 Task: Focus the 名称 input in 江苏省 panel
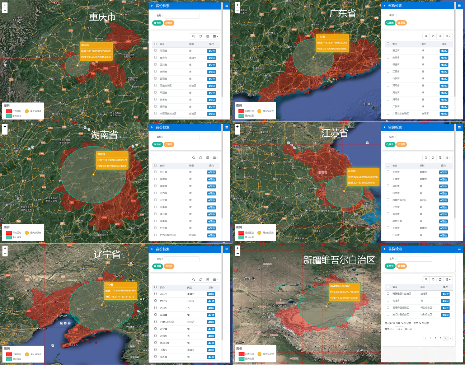(x=414, y=137)
